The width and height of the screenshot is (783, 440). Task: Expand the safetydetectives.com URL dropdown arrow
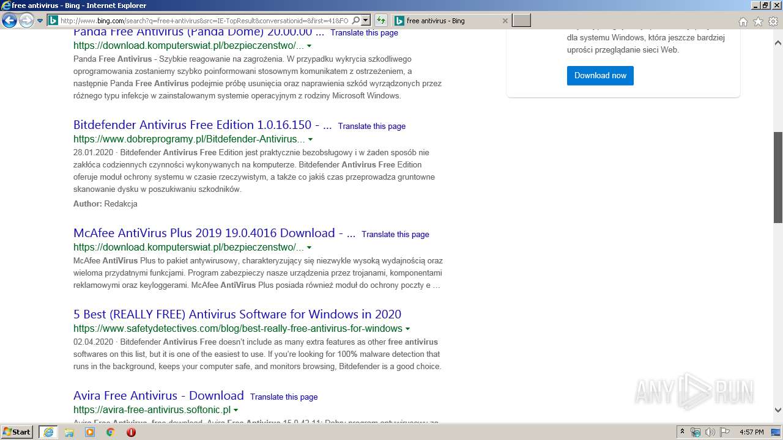point(407,329)
